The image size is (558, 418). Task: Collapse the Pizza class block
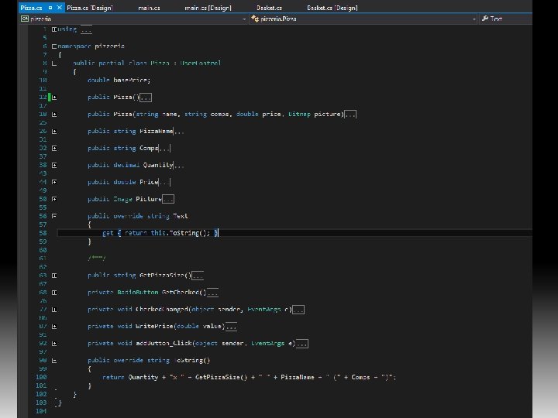(54, 63)
